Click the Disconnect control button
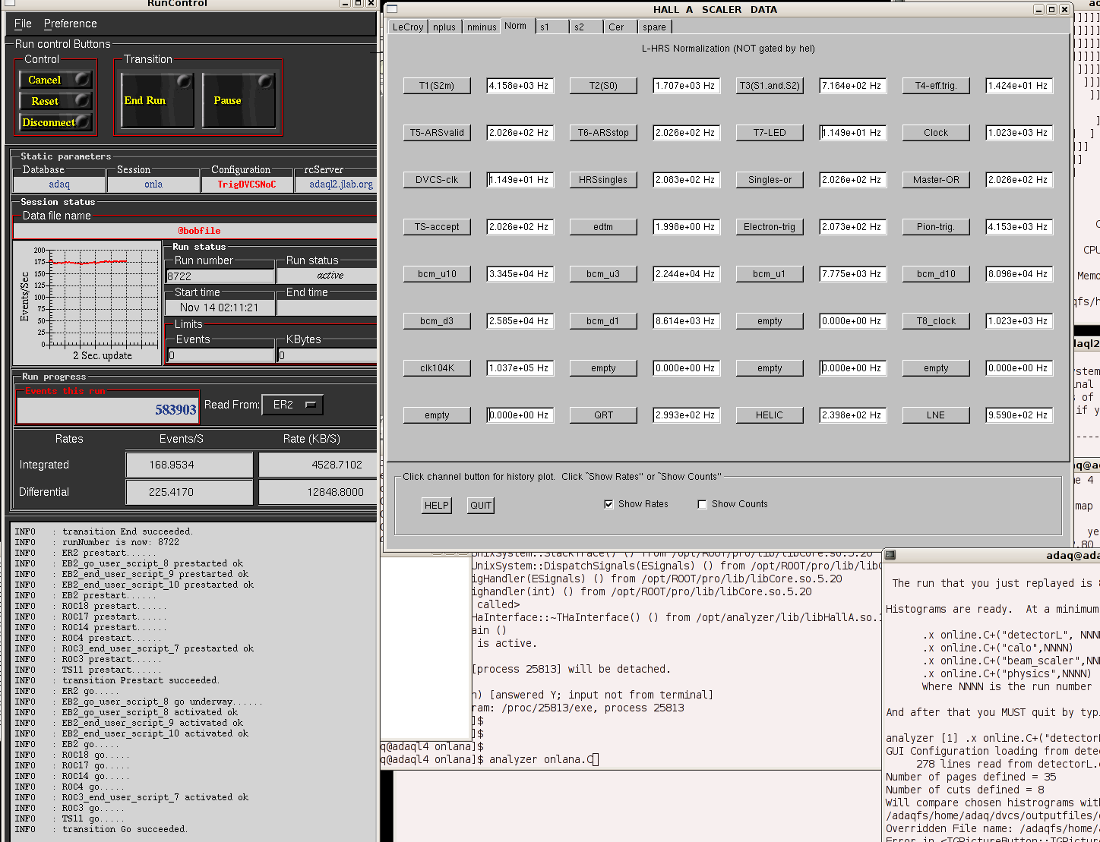 click(55, 122)
